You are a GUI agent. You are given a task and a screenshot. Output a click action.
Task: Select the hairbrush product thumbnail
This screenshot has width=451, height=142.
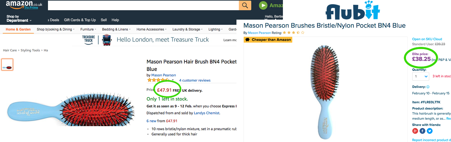tap(7, 65)
